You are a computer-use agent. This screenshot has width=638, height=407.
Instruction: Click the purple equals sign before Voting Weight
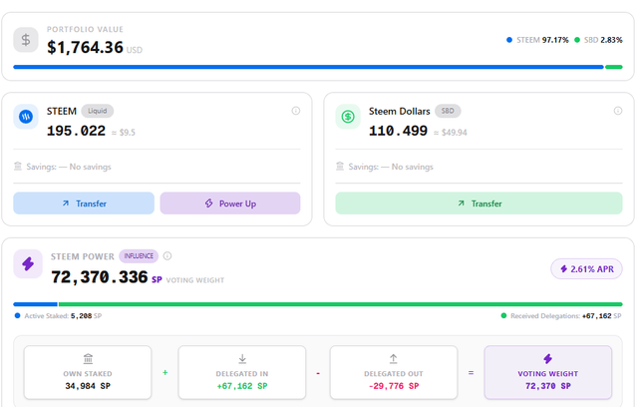tap(471, 372)
